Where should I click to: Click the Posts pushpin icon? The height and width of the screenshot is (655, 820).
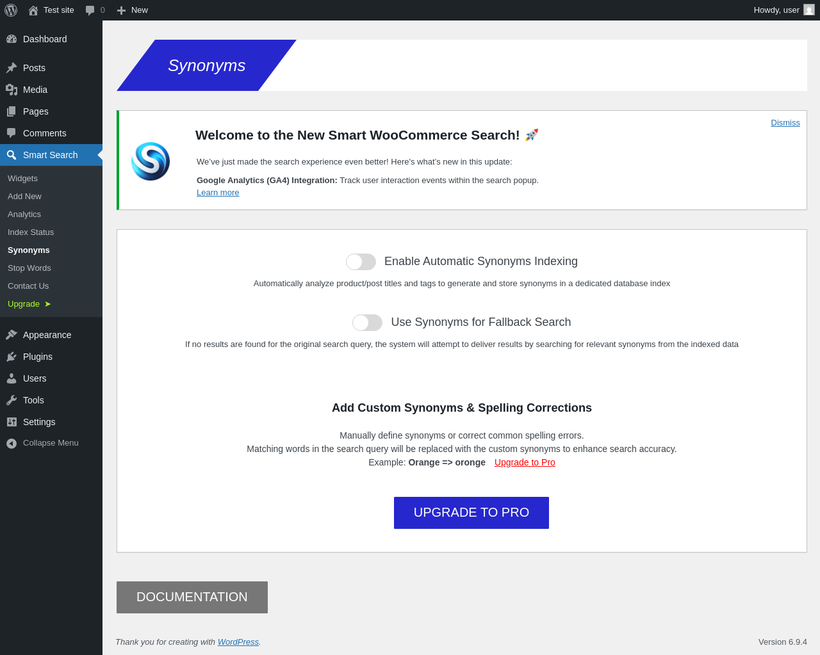pos(12,68)
